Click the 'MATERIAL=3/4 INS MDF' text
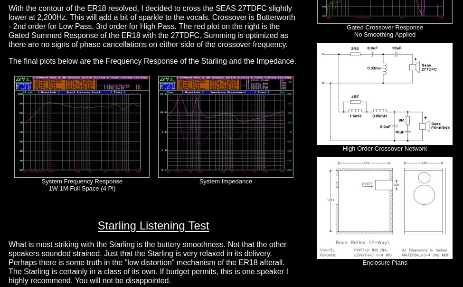This screenshot has height=287, width=463. 425,255
